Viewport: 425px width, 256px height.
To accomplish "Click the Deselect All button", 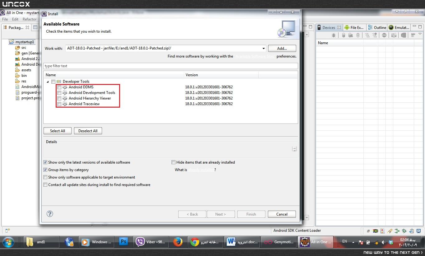I will 88,131.
